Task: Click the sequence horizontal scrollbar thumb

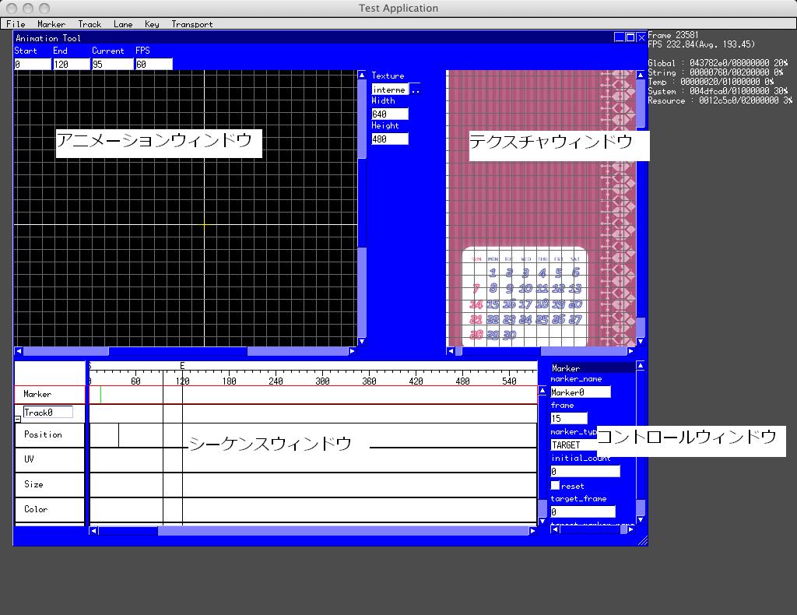Action: [128, 531]
